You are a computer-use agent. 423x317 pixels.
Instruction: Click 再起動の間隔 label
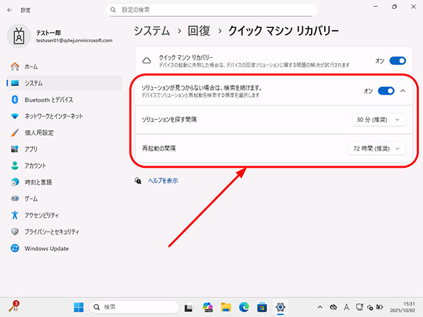pyautogui.click(x=158, y=148)
